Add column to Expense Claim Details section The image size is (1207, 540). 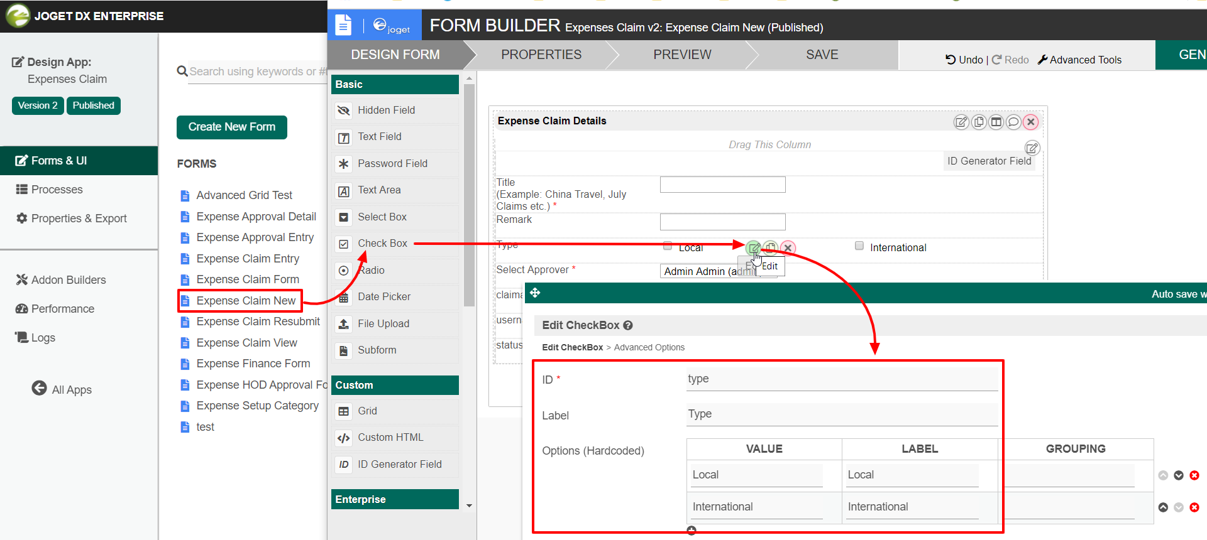996,122
